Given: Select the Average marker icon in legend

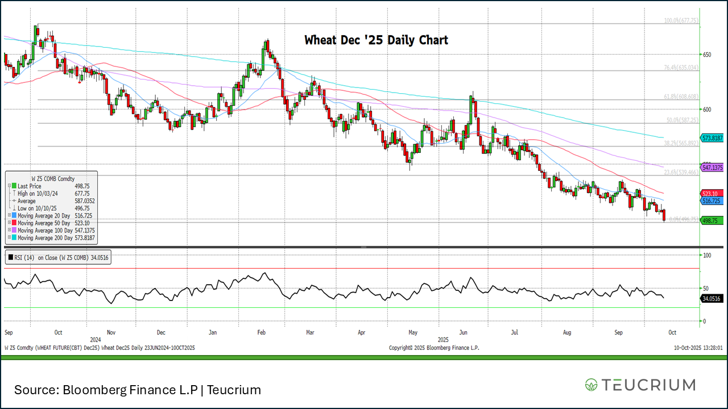Looking at the screenshot, I should pos(14,201).
